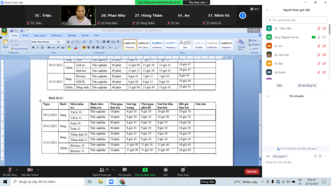Toggle video-off icon for 02. Vân Anh
331x186 pixels.
coord(324,55)
